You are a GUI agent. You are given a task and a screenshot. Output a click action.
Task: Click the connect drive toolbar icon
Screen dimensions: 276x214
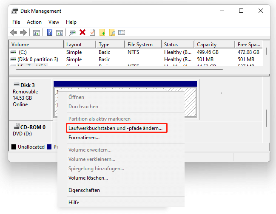tap(72, 33)
